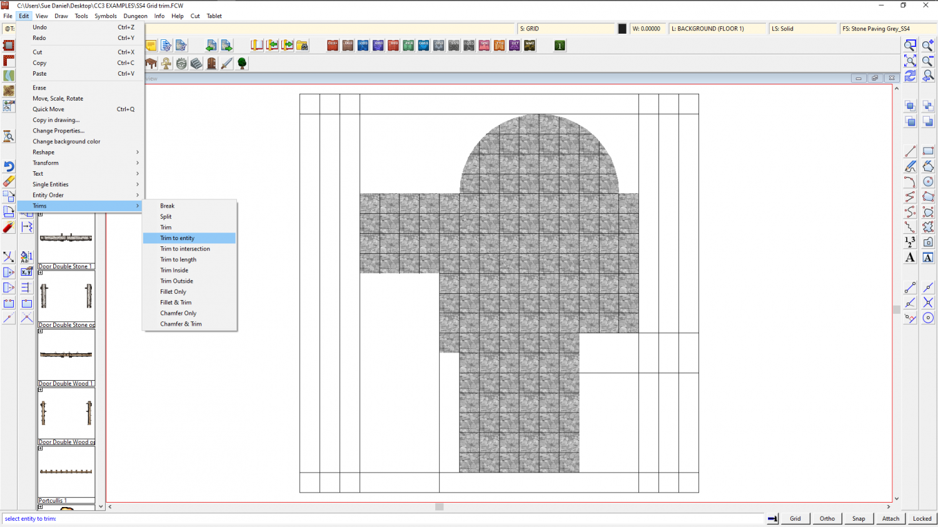
Task: Click the blue Undo arrow icon
Action: pyautogui.click(x=9, y=166)
